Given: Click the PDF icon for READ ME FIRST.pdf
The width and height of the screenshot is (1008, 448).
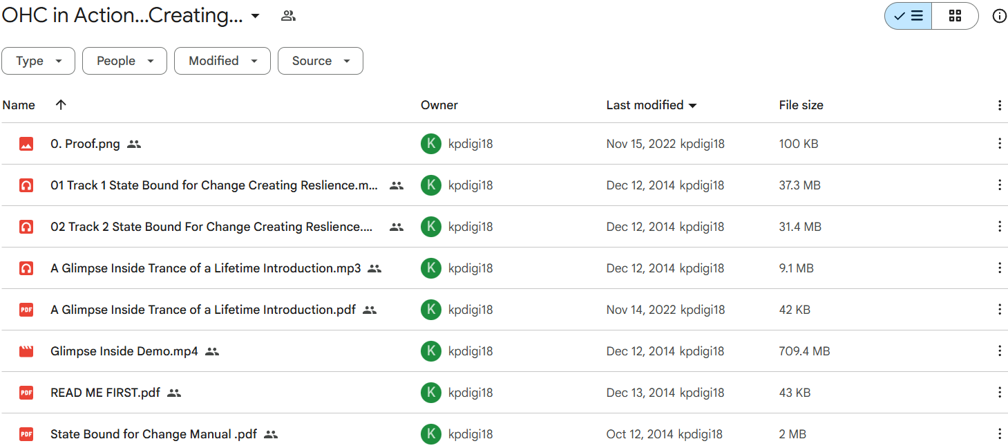Looking at the screenshot, I should (26, 393).
